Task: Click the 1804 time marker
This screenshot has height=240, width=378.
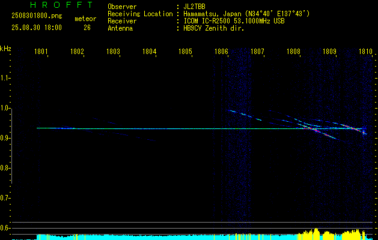Action: [149, 51]
